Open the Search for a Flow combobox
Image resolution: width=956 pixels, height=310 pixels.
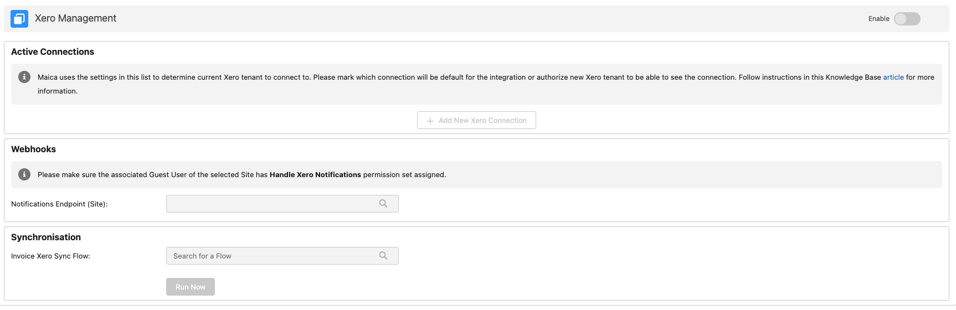271,256
